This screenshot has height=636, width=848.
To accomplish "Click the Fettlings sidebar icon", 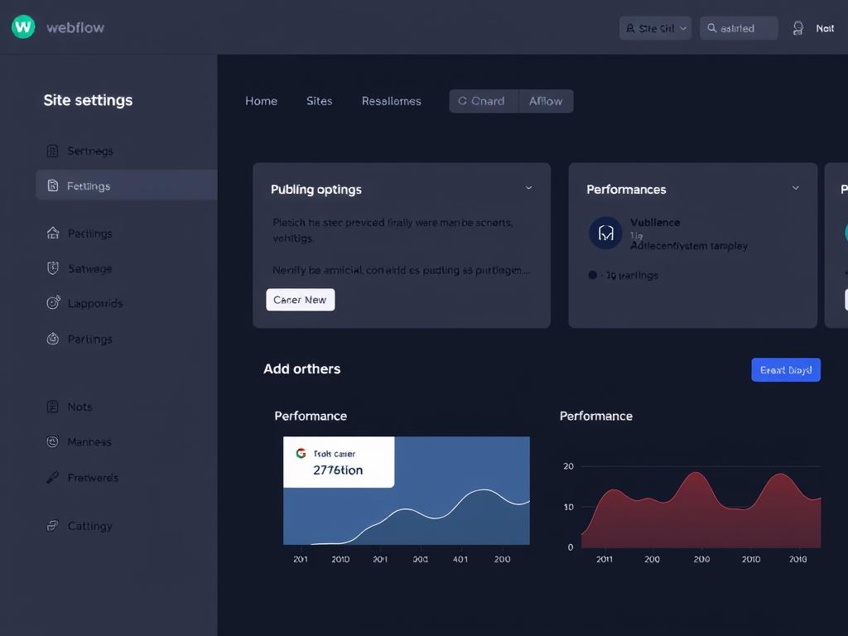I will (52, 185).
